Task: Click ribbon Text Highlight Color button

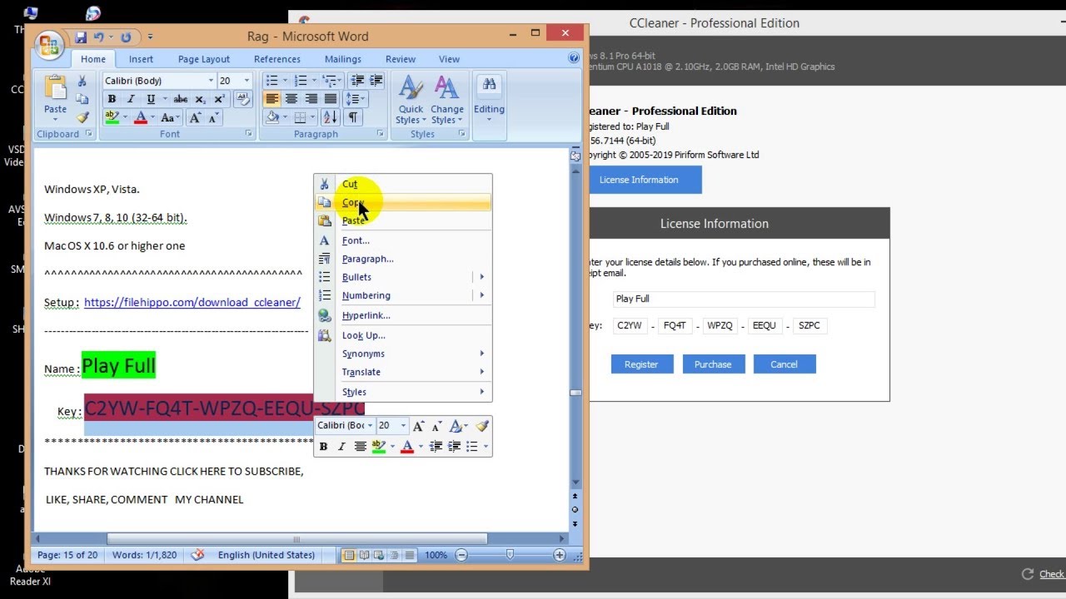Action: point(112,118)
